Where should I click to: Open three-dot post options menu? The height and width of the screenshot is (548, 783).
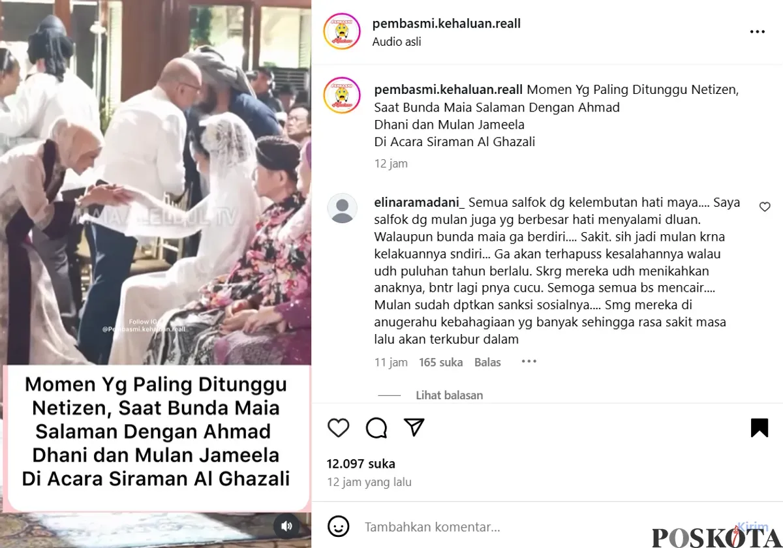pyautogui.click(x=757, y=31)
